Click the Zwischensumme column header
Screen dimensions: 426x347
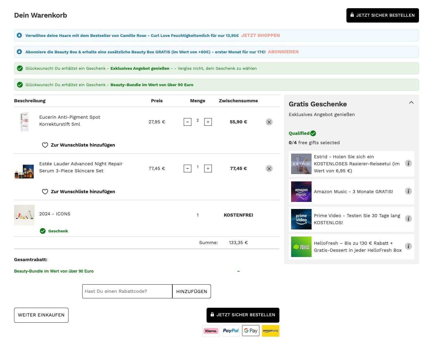tap(238, 101)
